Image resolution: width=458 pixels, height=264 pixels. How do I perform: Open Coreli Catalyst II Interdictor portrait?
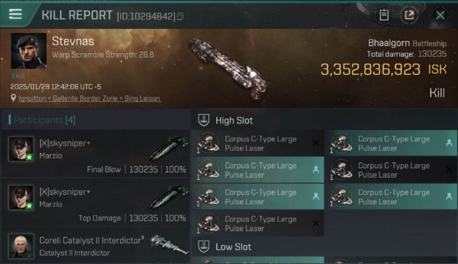click(x=21, y=245)
